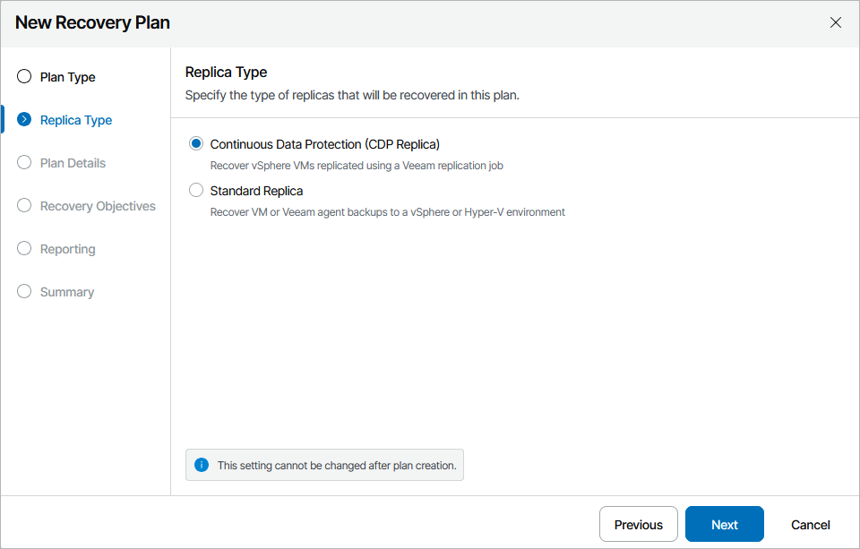Select the Standard Replica radio button
The image size is (860, 549).
coord(196,191)
